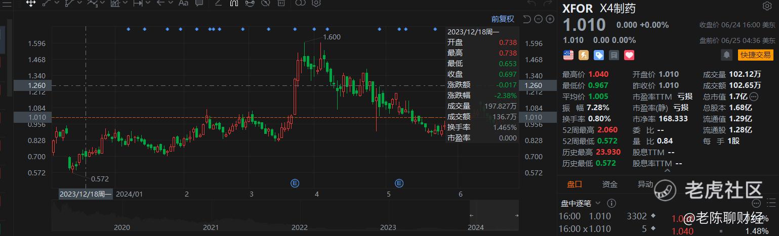Open the hamburger menu at toolbar start
This screenshot has width=779, height=236.
coord(7,4)
